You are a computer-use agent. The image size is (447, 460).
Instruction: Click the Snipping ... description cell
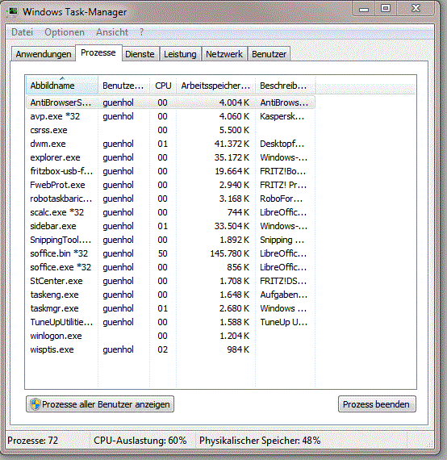[x=282, y=240]
